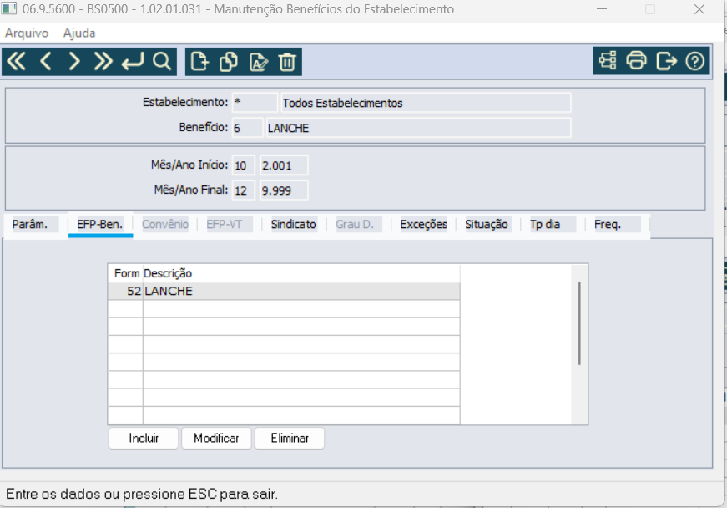The width and height of the screenshot is (727, 508).
Task: Open the help question mark icon
Action: click(694, 61)
